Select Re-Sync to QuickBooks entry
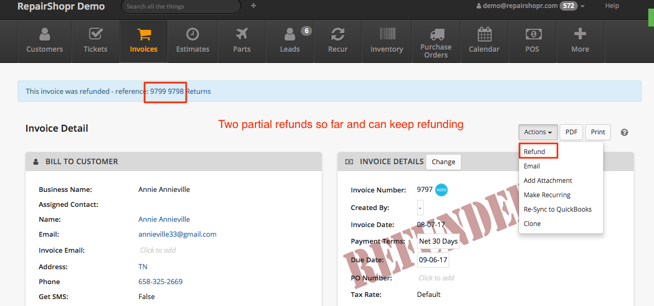The image size is (654, 306). click(x=558, y=209)
